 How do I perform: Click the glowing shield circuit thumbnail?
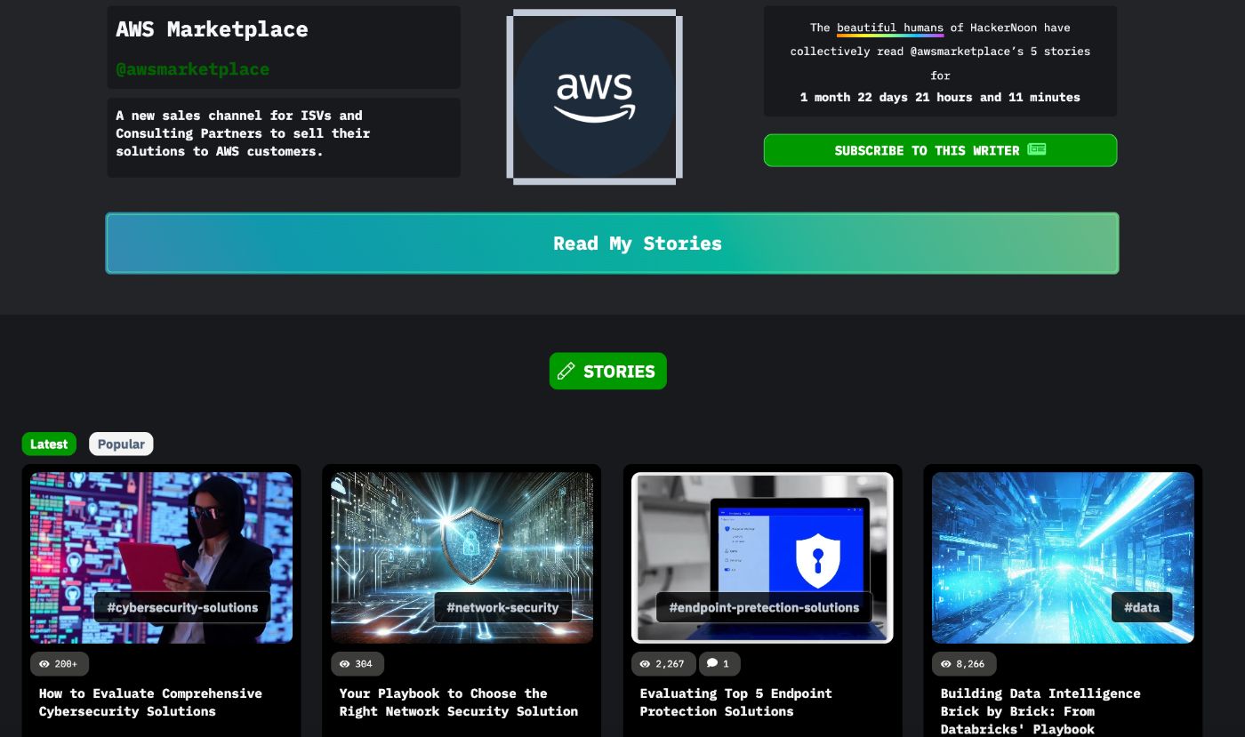pos(462,557)
